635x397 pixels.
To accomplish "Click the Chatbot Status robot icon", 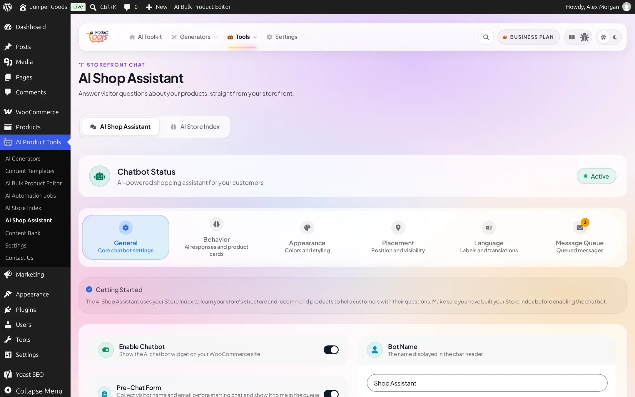I will point(100,176).
